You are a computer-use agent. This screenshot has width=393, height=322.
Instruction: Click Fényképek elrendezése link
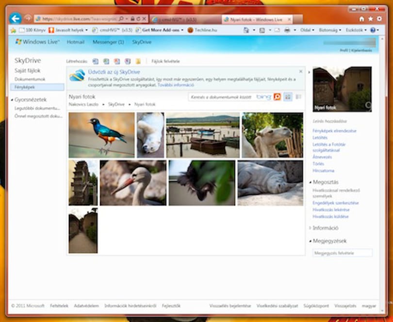[x=334, y=131]
